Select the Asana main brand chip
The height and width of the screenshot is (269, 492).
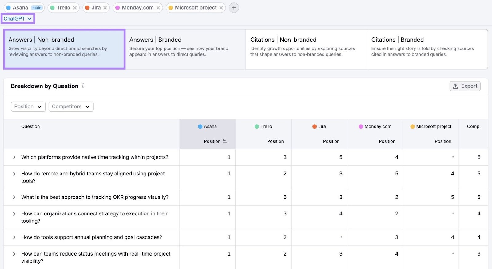tap(24, 8)
